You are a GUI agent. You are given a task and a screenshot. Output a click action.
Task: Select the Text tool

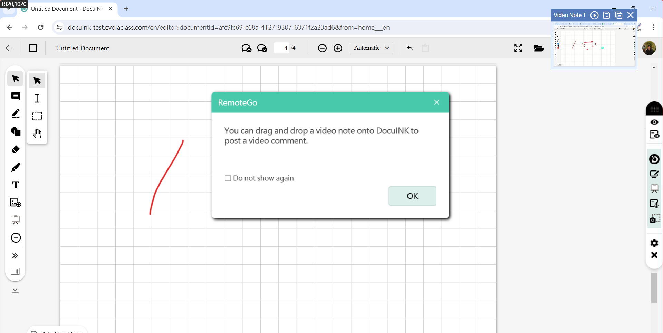16,185
